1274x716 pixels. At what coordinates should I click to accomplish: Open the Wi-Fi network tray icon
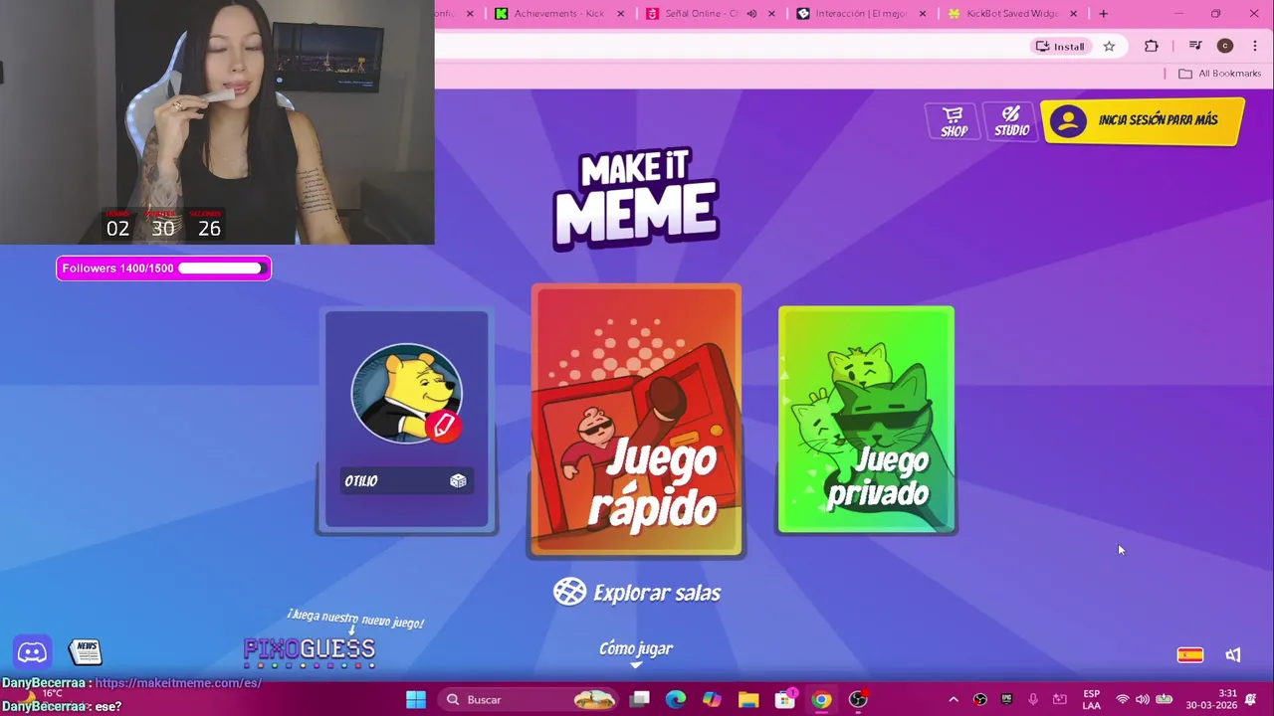tap(1123, 699)
